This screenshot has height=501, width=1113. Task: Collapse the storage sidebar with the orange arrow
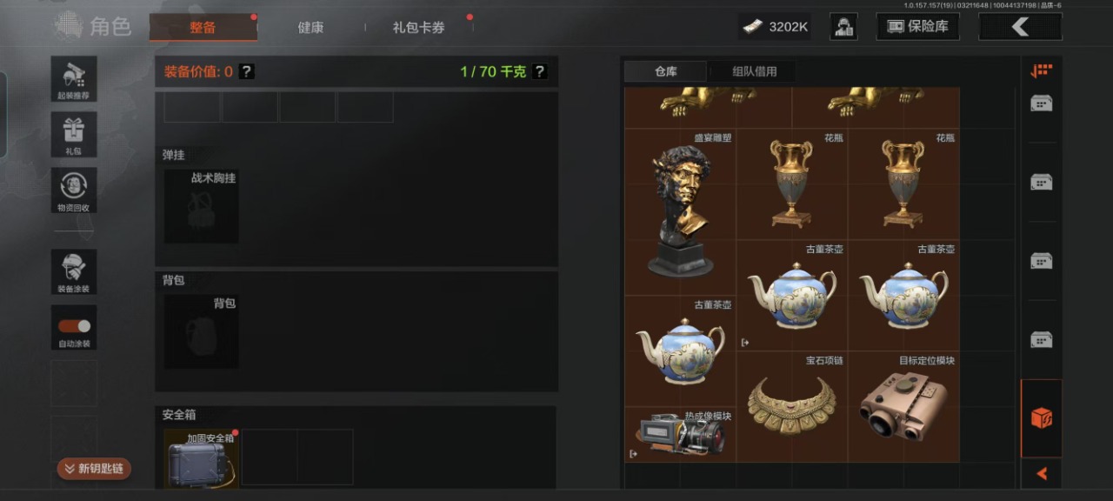pos(1042,474)
